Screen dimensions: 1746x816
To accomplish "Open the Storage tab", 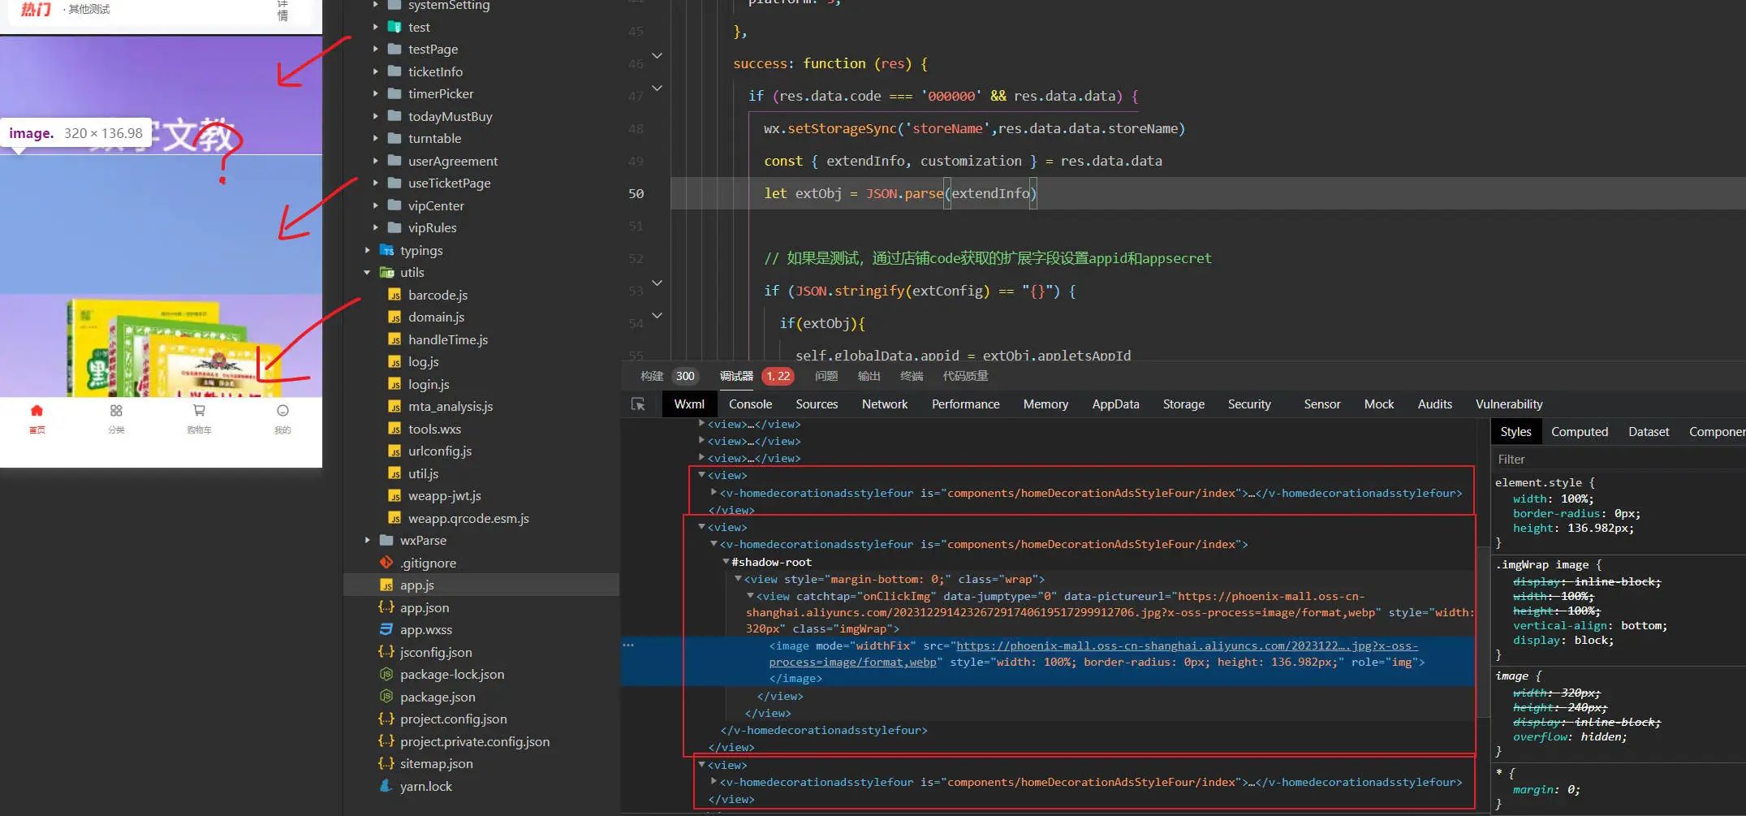I will 1183,404.
